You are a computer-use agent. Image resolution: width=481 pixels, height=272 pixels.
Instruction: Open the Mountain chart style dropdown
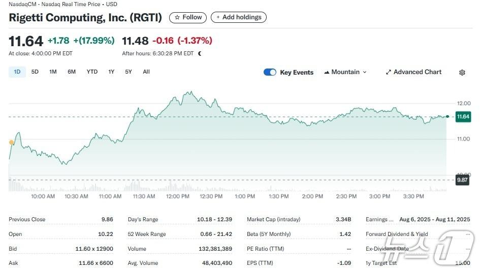[x=345, y=72]
